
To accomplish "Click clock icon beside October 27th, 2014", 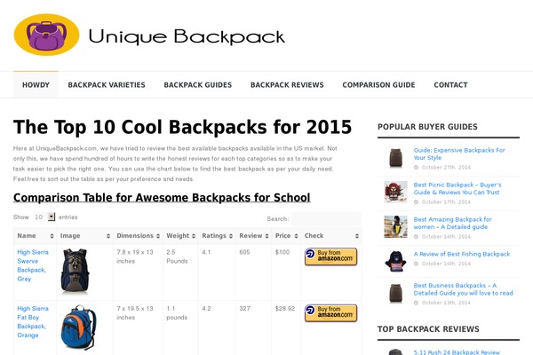I will tap(416, 168).
